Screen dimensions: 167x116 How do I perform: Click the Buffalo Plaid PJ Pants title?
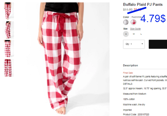click(x=143, y=5)
